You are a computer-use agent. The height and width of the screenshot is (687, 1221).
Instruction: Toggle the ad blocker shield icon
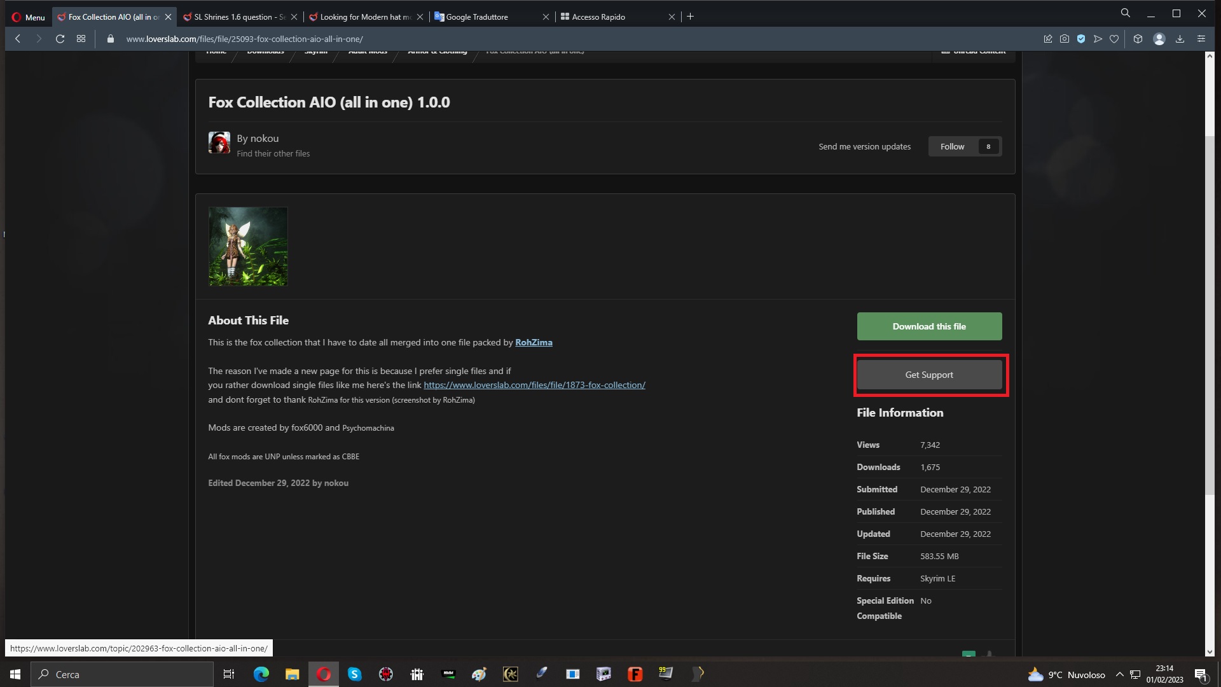pyautogui.click(x=1081, y=39)
